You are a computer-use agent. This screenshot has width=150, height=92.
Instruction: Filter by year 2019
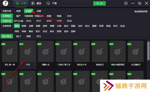click(59, 21)
